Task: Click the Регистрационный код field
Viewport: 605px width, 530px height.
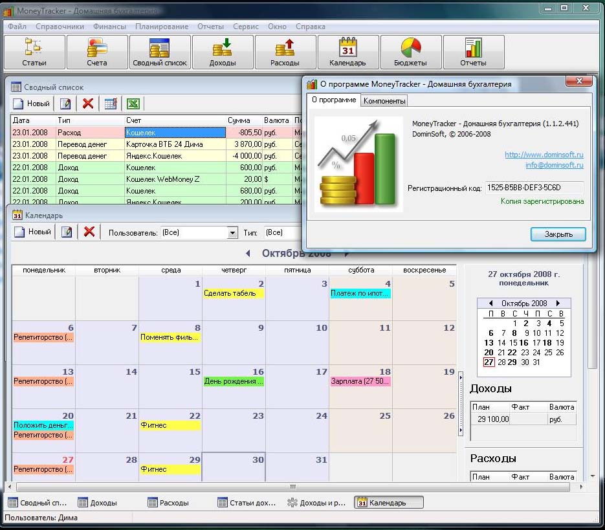Action: pyautogui.click(x=534, y=188)
